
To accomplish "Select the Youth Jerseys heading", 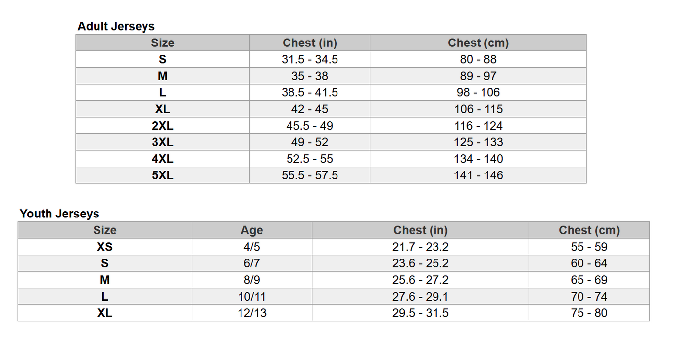I will coord(59,214).
